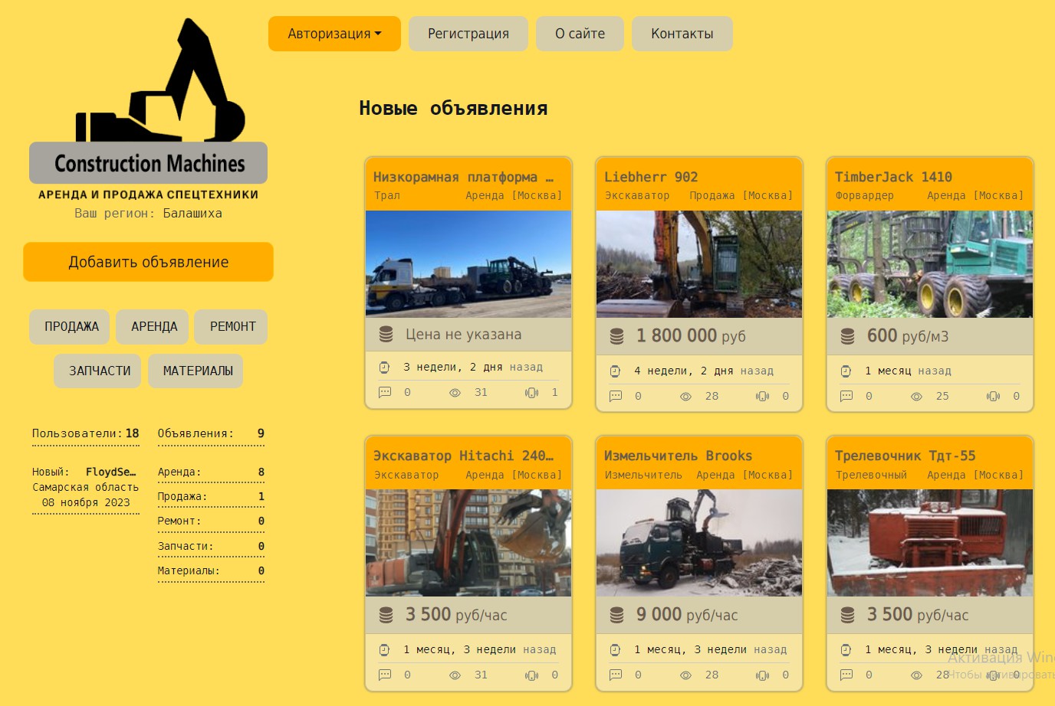Viewport: 1055px width, 706px height.
Task: Click comments icon on Низкорамная платформа card
Action: coord(385,392)
